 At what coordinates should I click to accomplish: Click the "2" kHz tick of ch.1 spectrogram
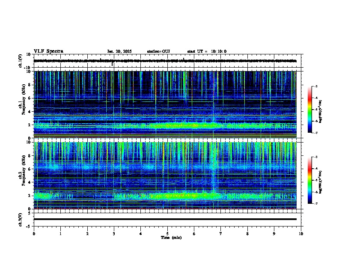pos(30,125)
